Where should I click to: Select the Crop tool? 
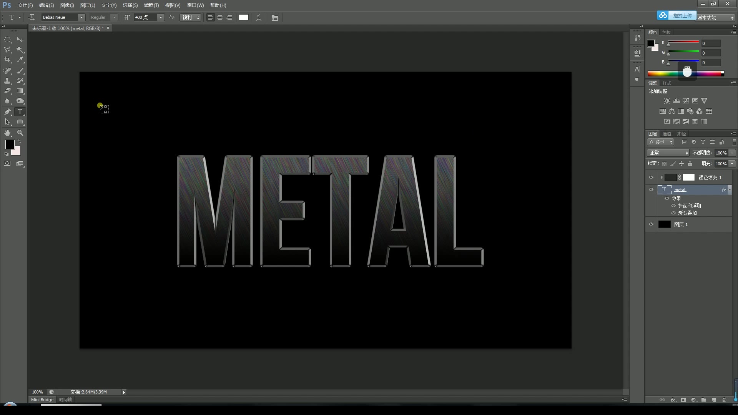point(7,60)
